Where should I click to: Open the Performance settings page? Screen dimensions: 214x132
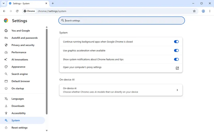tap(22, 52)
